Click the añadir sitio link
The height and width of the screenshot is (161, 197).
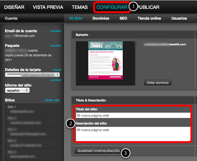point(52,100)
